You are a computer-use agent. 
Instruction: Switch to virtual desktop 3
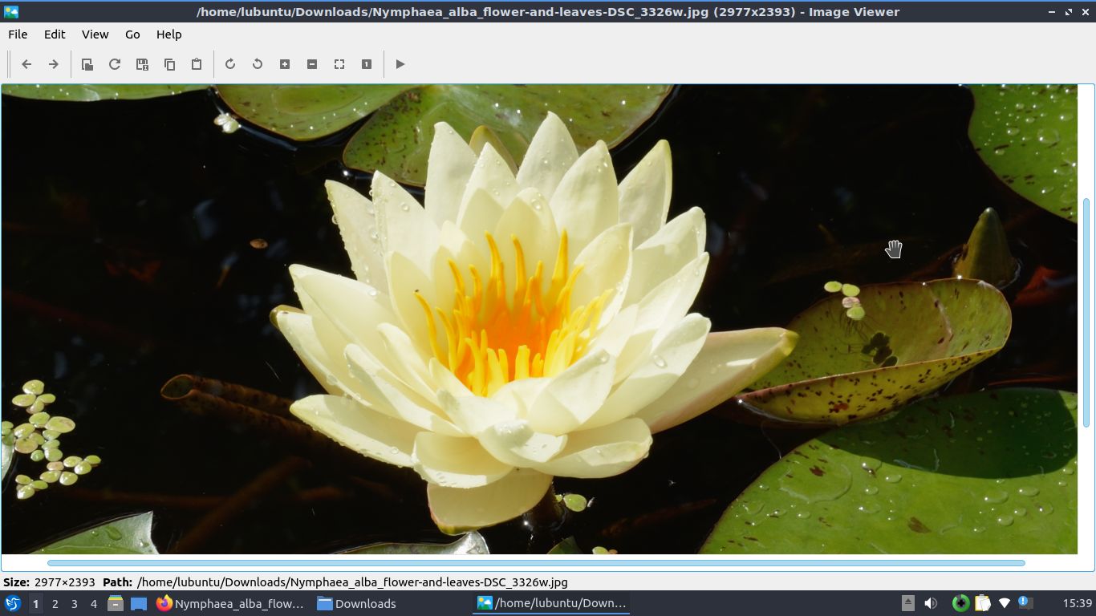[74, 604]
